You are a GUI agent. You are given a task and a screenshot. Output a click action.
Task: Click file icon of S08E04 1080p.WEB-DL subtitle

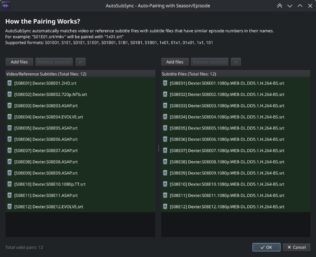pos(165,117)
